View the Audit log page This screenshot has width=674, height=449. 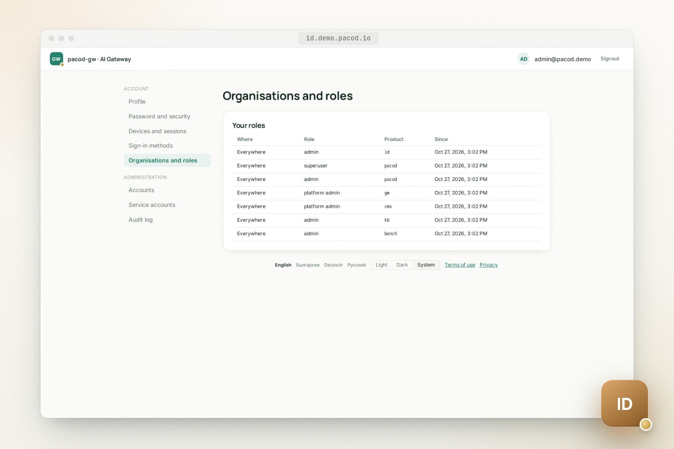(141, 220)
